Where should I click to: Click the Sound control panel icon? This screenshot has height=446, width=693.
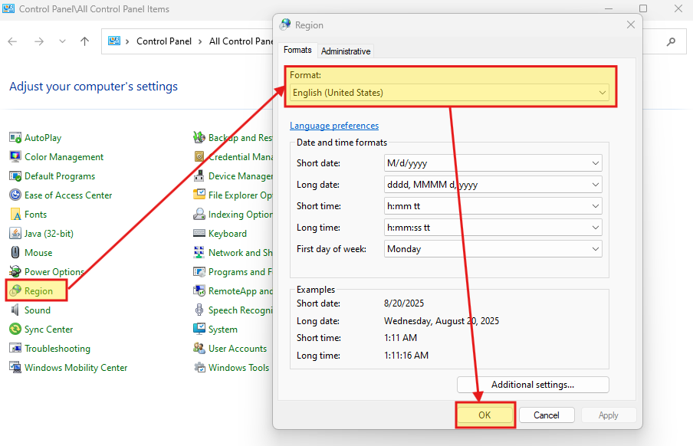[x=15, y=310]
